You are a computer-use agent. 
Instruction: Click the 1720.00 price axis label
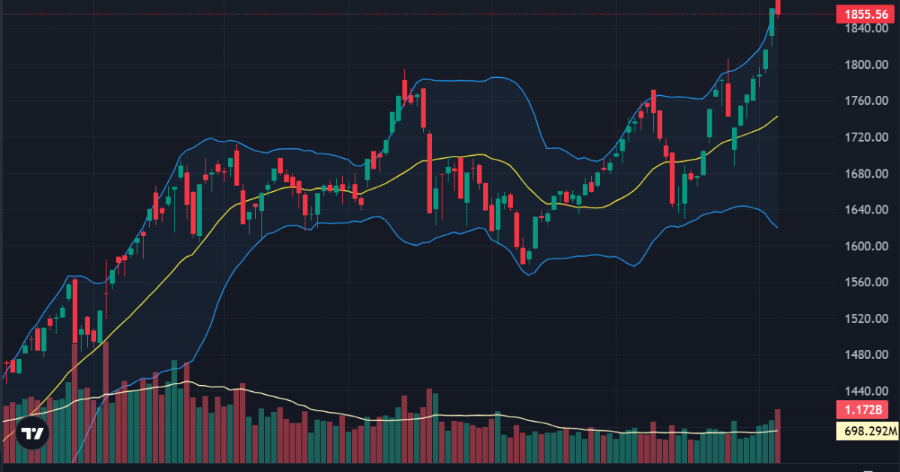866,137
